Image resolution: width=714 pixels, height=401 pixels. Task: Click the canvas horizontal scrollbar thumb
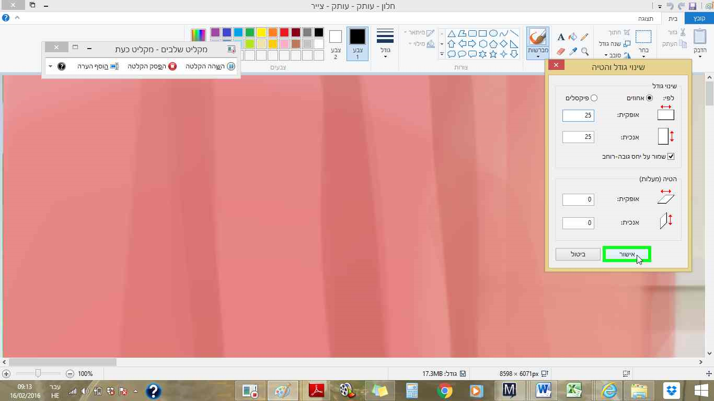[63, 362]
